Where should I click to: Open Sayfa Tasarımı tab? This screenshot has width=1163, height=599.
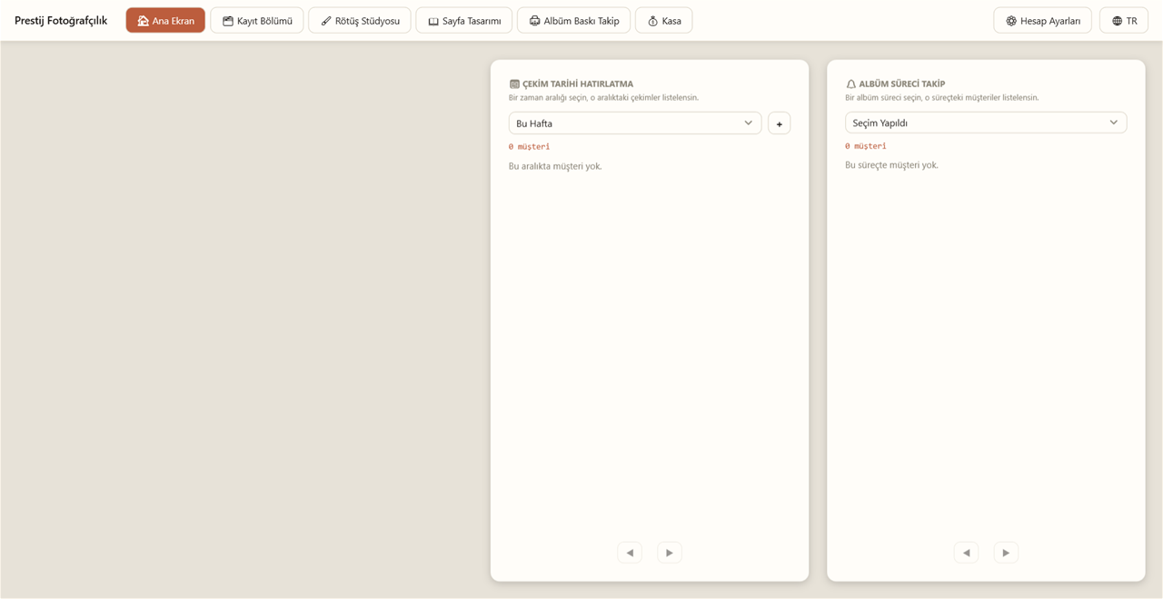pyautogui.click(x=464, y=21)
